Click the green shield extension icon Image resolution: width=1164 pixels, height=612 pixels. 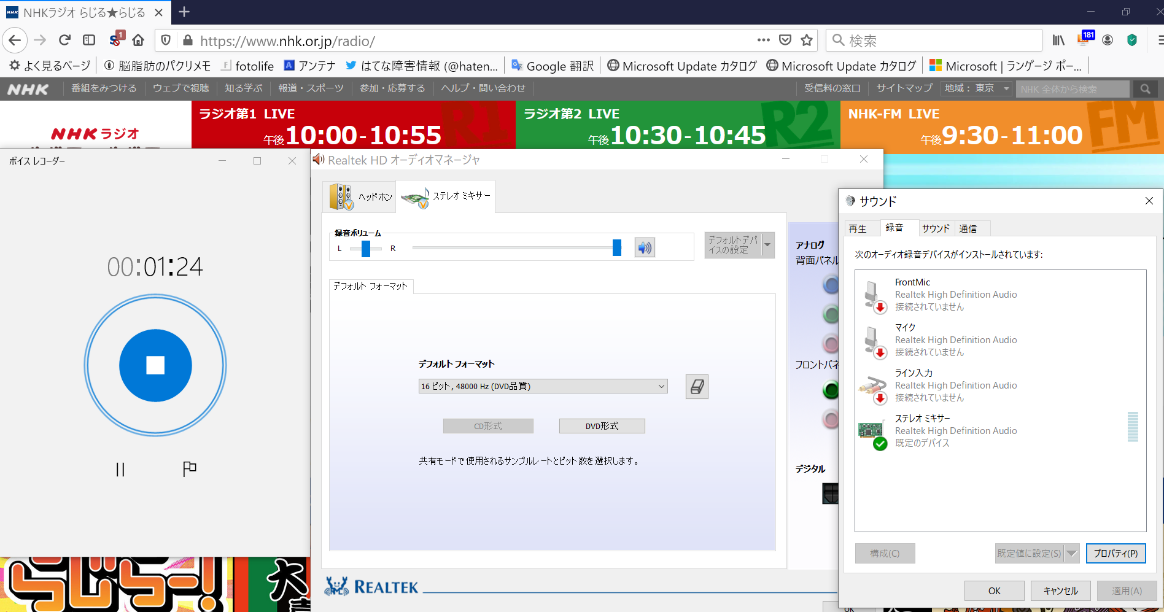pyautogui.click(x=1132, y=41)
